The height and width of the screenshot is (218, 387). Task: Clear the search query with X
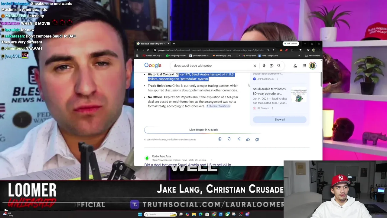point(255,66)
